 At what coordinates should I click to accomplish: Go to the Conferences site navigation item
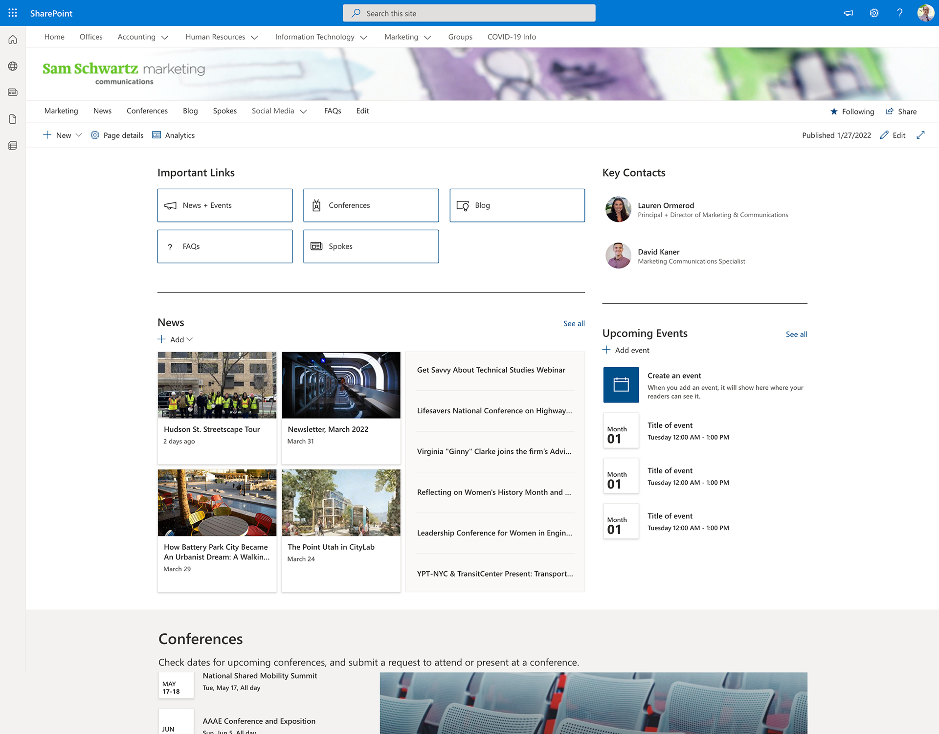click(147, 111)
